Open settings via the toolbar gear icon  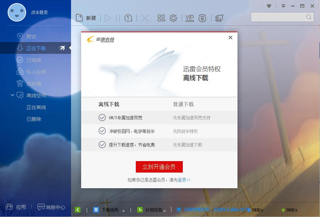(x=173, y=18)
